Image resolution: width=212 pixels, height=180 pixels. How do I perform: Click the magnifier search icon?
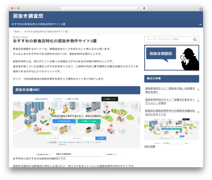pos(195,40)
